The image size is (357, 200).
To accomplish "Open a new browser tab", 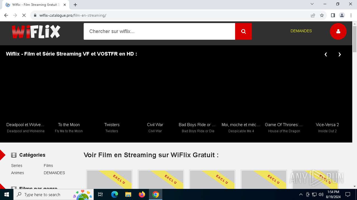I will pos(75,5).
